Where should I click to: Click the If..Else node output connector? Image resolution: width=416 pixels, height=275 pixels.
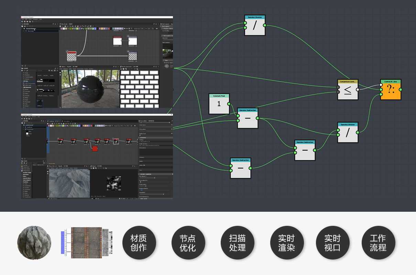click(x=401, y=89)
